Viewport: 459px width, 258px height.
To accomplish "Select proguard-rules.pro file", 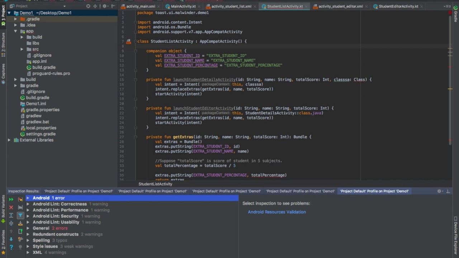I will (x=51, y=73).
